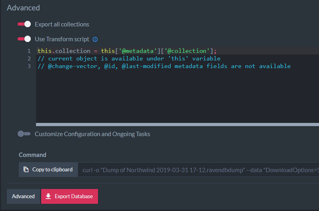The height and width of the screenshot is (211, 319).
Task: Click comment '@change-vector, @id, @last-modified'
Action: [164, 66]
